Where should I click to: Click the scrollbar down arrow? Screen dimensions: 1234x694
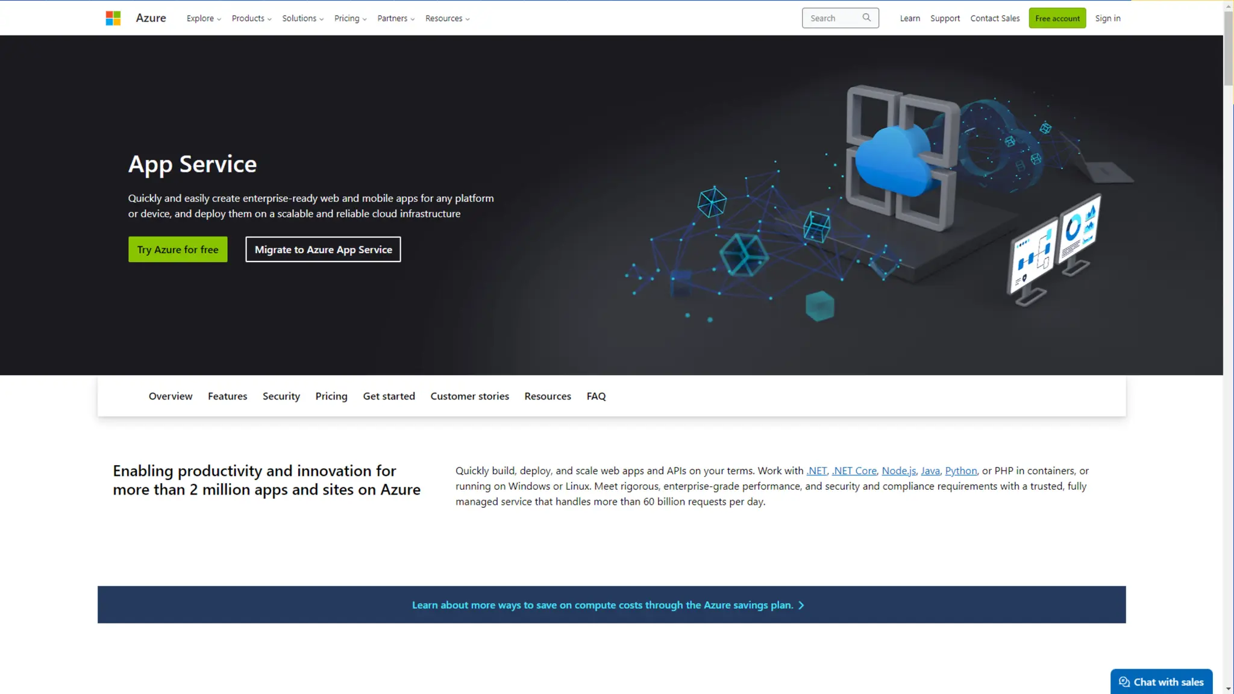(1228, 689)
